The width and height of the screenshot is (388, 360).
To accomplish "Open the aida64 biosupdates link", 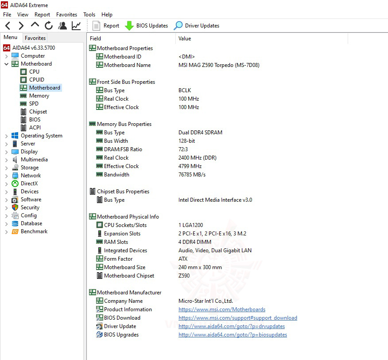I will [x=233, y=335].
